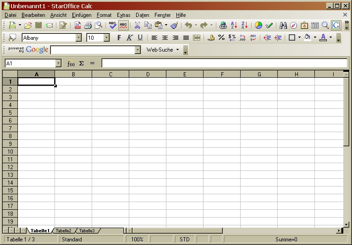Open the Bearbeiten menu
352x245 pixels.
33,15
